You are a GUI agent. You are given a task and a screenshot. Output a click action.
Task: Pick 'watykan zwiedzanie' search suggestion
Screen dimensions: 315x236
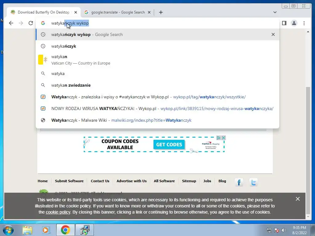[157, 85]
